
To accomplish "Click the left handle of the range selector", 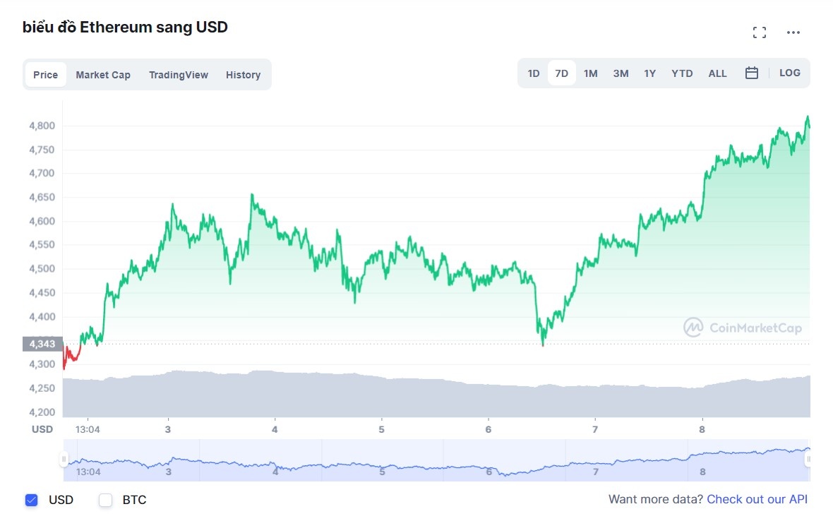I will (64, 460).
